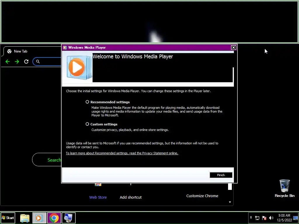This screenshot has width=299, height=224.
Task: Click Chrome's forward arrow
Action: coord(17,62)
